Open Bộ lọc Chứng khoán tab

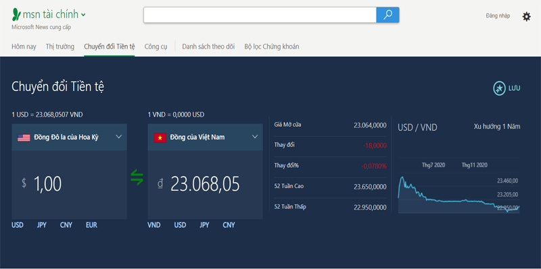tap(272, 47)
